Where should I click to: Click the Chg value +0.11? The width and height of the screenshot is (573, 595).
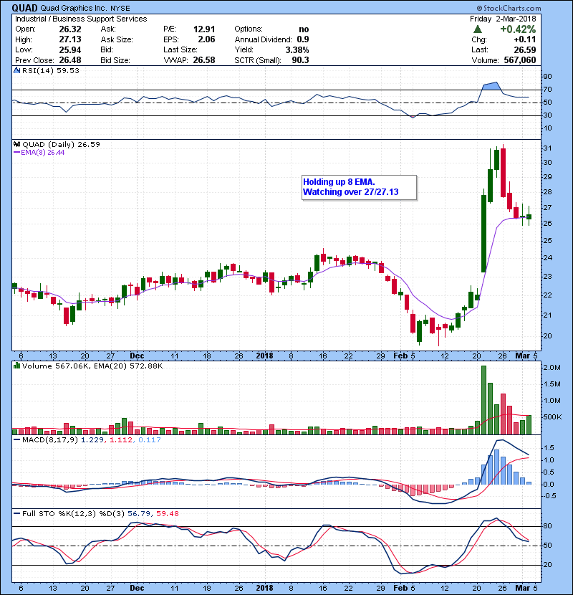coord(525,39)
